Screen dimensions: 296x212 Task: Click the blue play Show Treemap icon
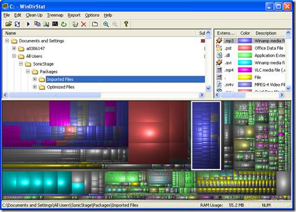[x=28, y=24]
